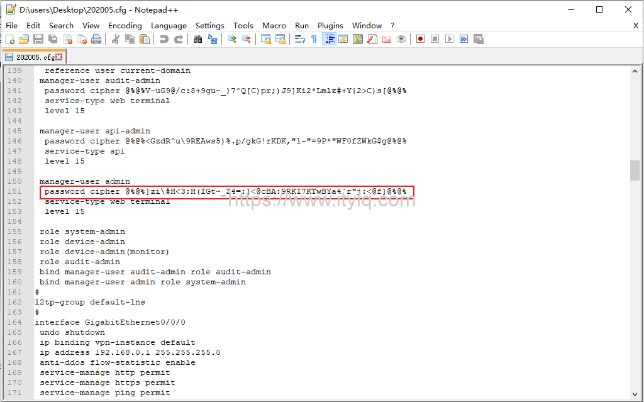The height and width of the screenshot is (402, 644).
Task: Click the Play macro icon
Action: click(449, 39)
